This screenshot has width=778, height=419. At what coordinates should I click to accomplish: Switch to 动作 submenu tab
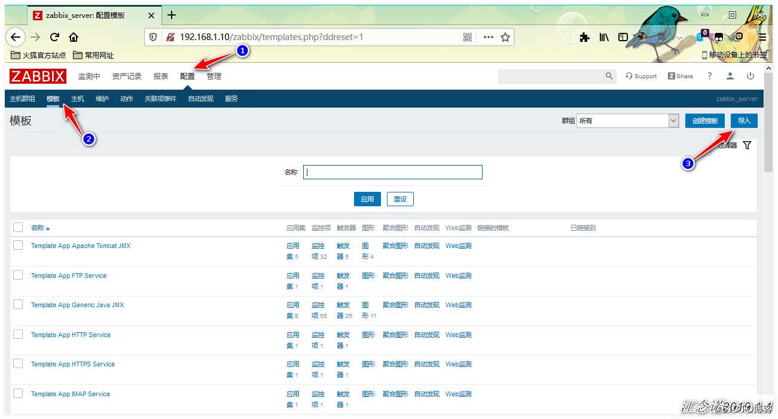[127, 99]
